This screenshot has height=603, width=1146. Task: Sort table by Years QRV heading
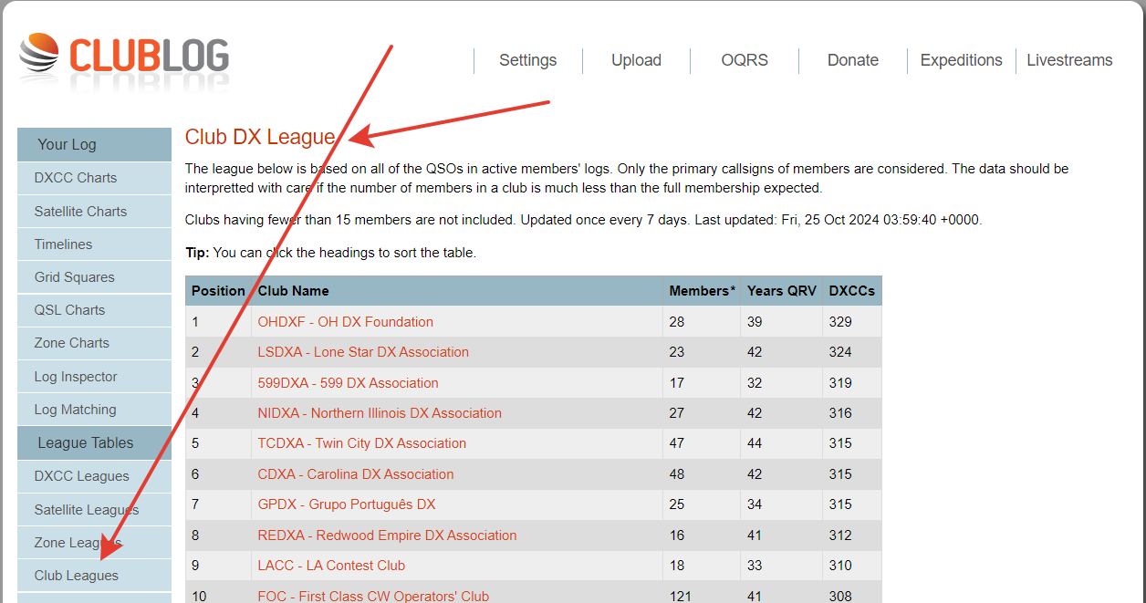(782, 291)
